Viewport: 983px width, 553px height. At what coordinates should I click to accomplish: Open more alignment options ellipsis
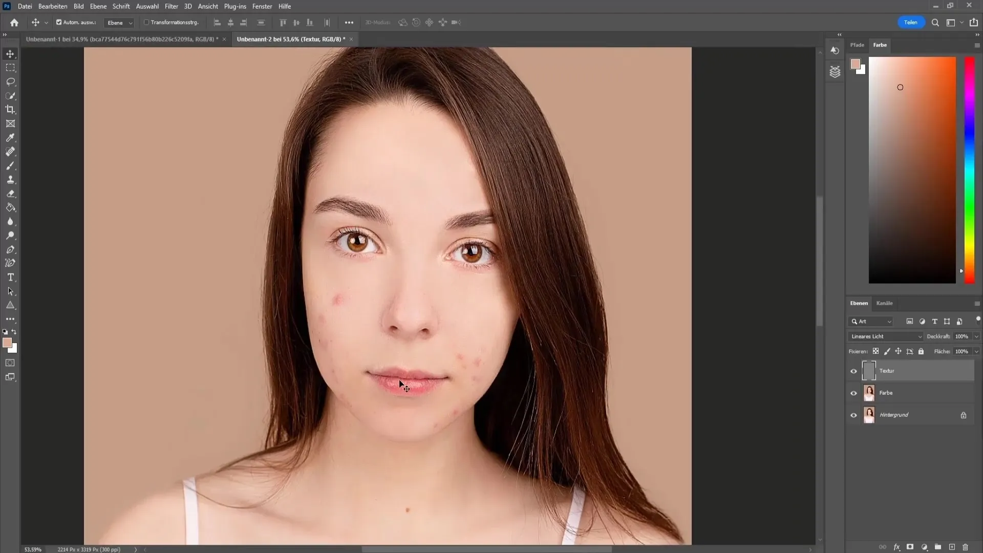pos(349,23)
